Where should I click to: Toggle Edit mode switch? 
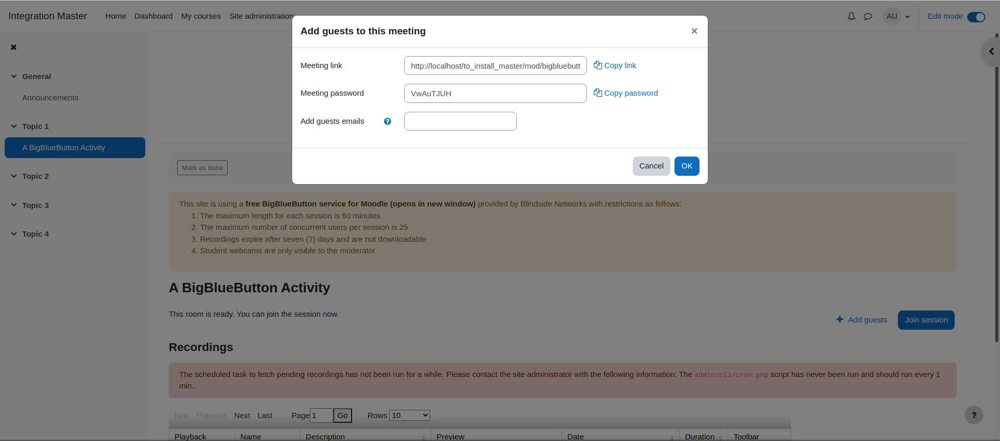point(976,17)
